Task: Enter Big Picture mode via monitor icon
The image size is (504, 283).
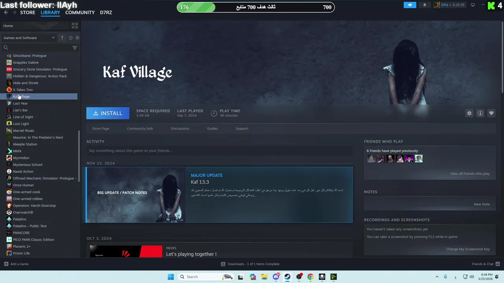Action: click(473, 5)
